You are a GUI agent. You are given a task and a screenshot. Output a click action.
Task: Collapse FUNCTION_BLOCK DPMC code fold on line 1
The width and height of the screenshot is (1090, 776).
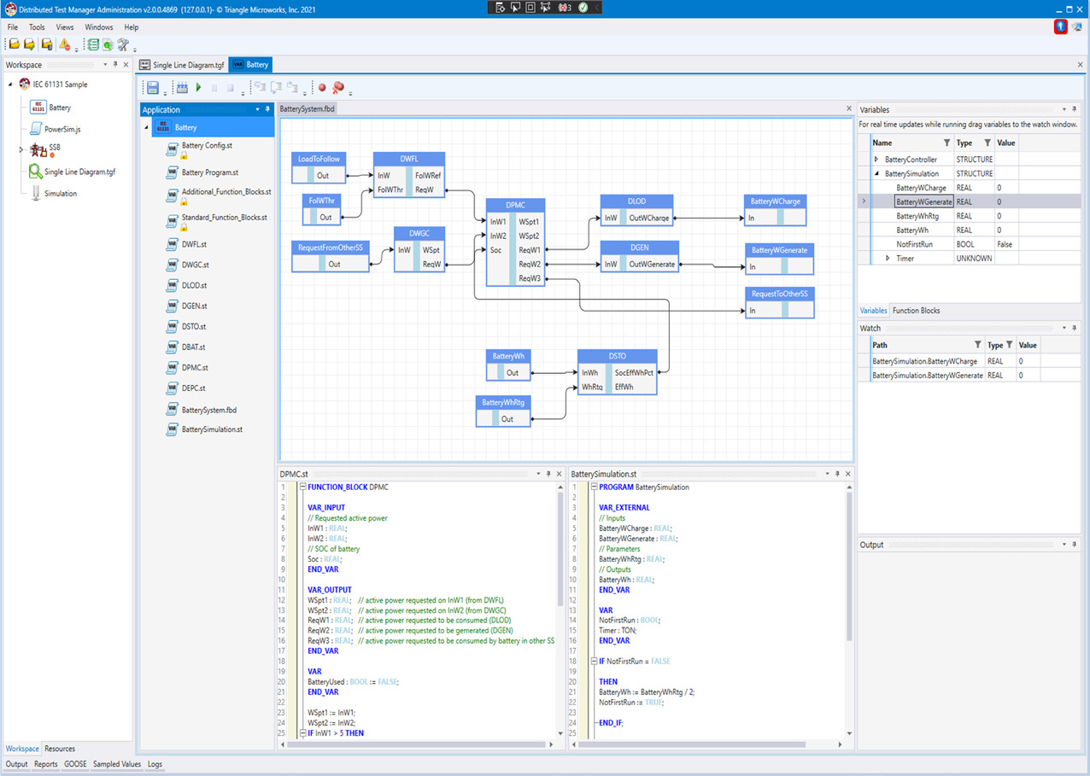302,487
